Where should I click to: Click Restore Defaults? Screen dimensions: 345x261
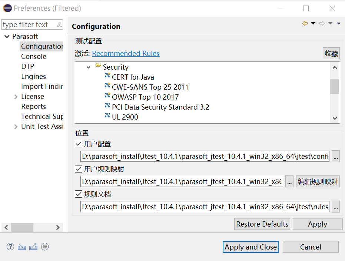pyautogui.click(x=262, y=224)
